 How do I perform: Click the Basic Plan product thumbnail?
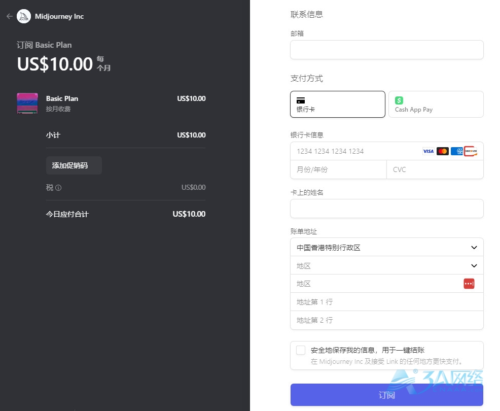coord(27,103)
